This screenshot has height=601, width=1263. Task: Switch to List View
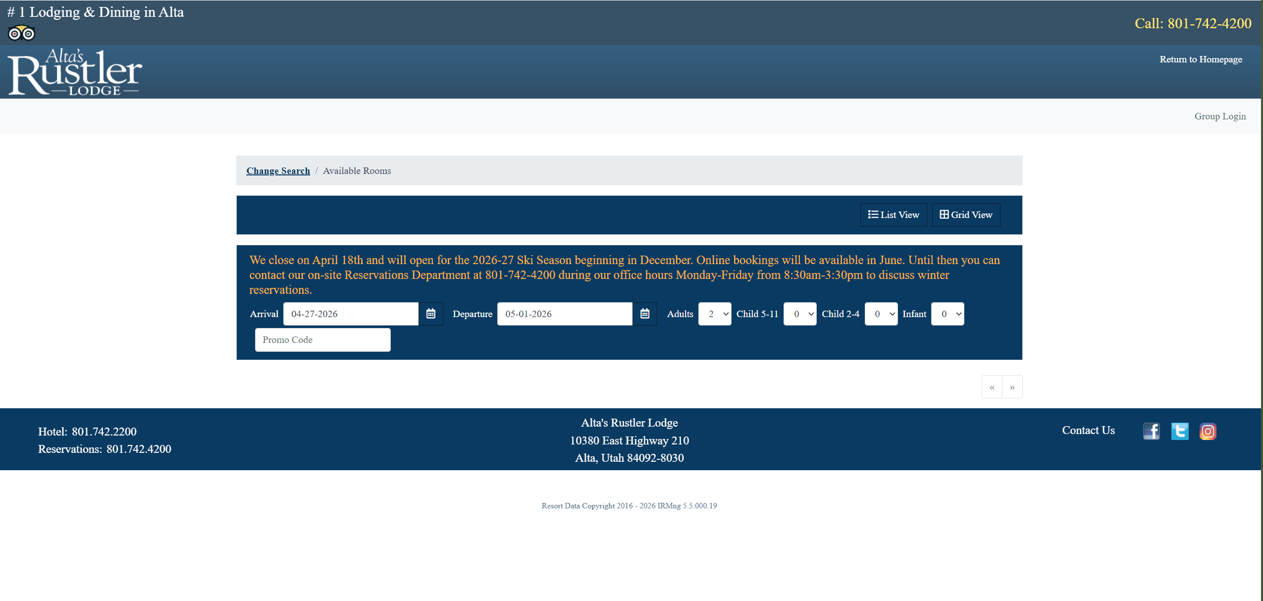click(x=893, y=215)
